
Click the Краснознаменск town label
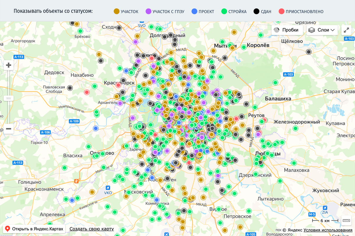click(x=44, y=189)
